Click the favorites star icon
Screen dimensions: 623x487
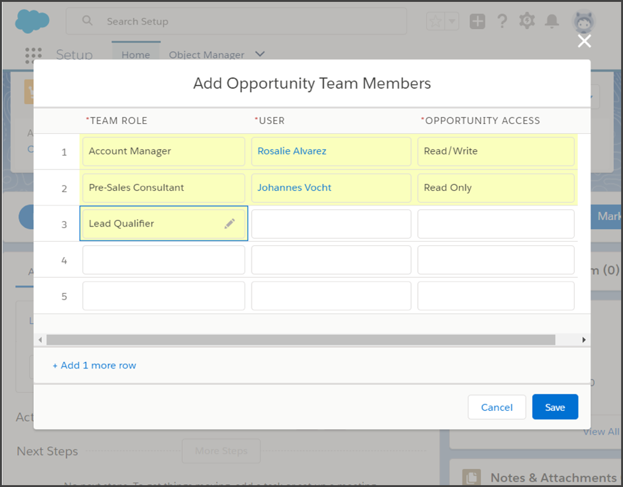435,21
